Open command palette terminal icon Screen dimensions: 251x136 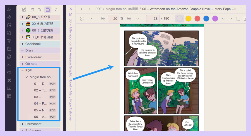[x=9, y=65]
